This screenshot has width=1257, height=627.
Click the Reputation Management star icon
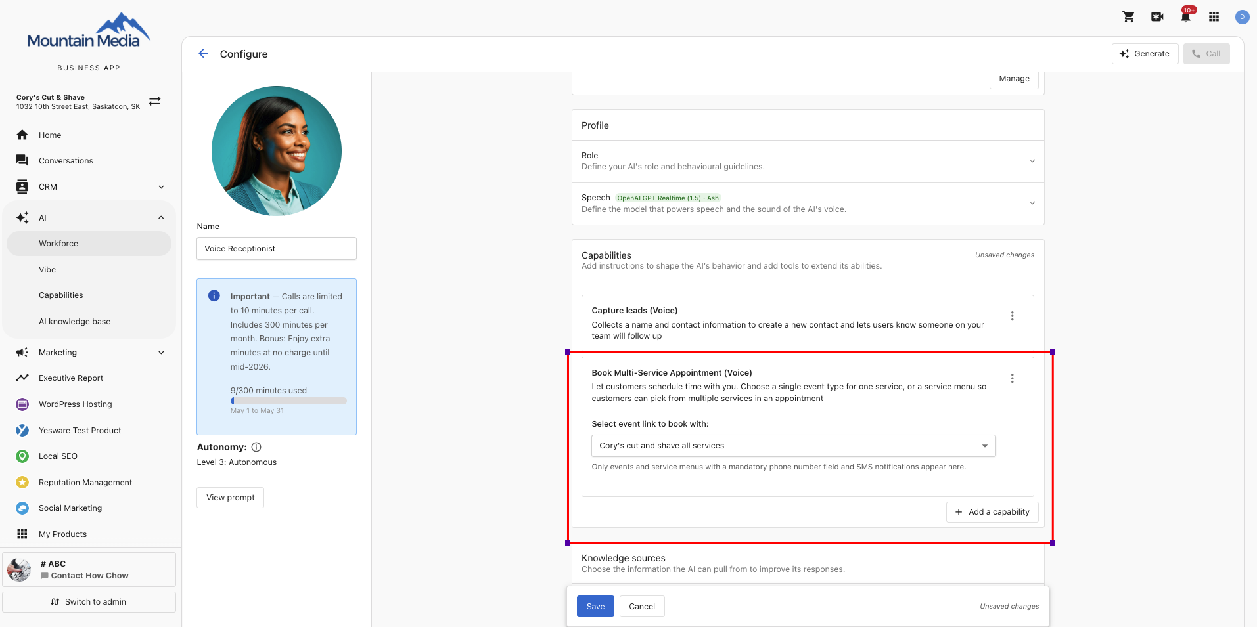(x=22, y=482)
